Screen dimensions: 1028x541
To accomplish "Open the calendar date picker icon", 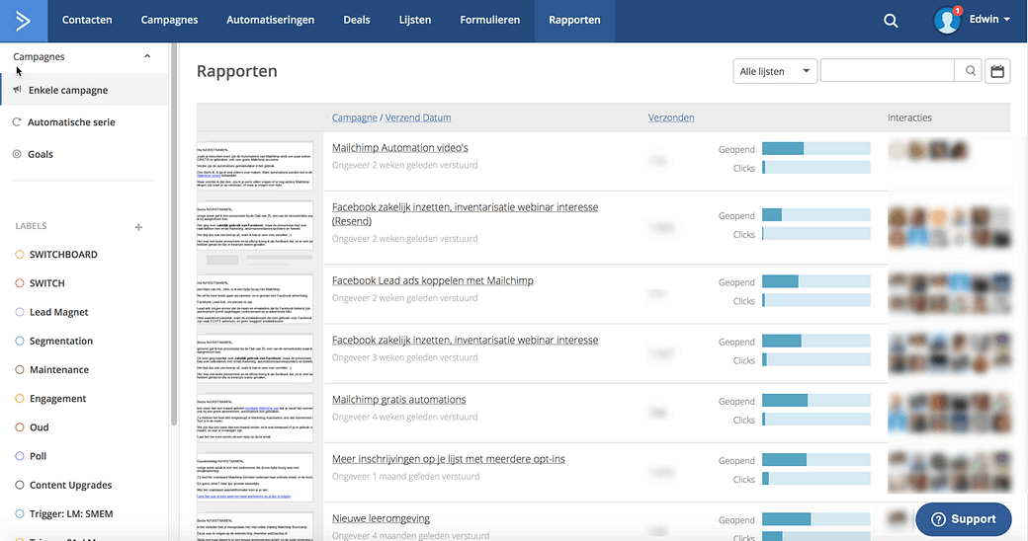I will (997, 71).
